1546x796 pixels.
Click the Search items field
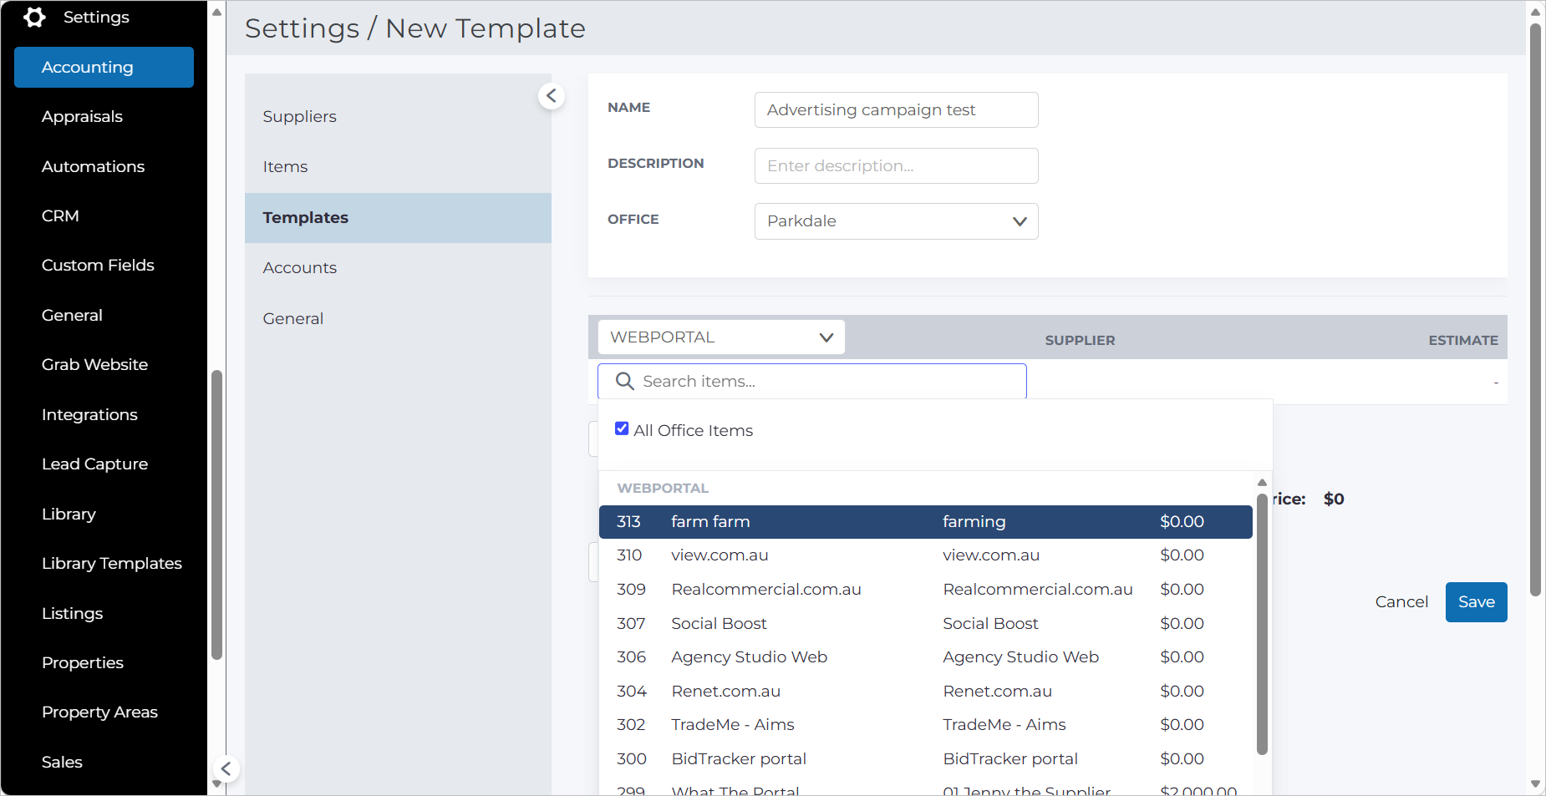pos(811,381)
